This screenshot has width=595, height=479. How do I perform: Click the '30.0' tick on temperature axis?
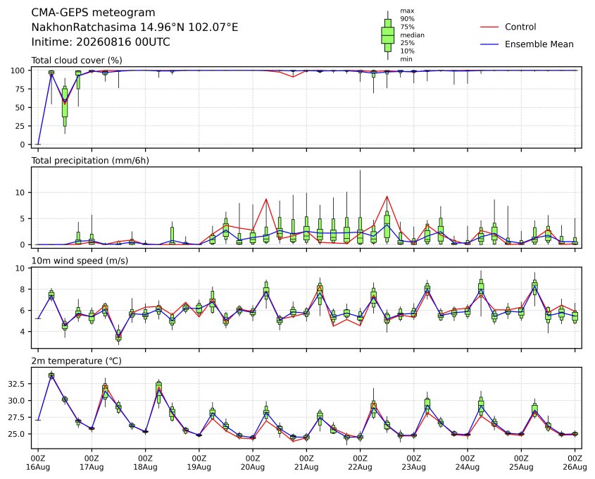[17, 401]
